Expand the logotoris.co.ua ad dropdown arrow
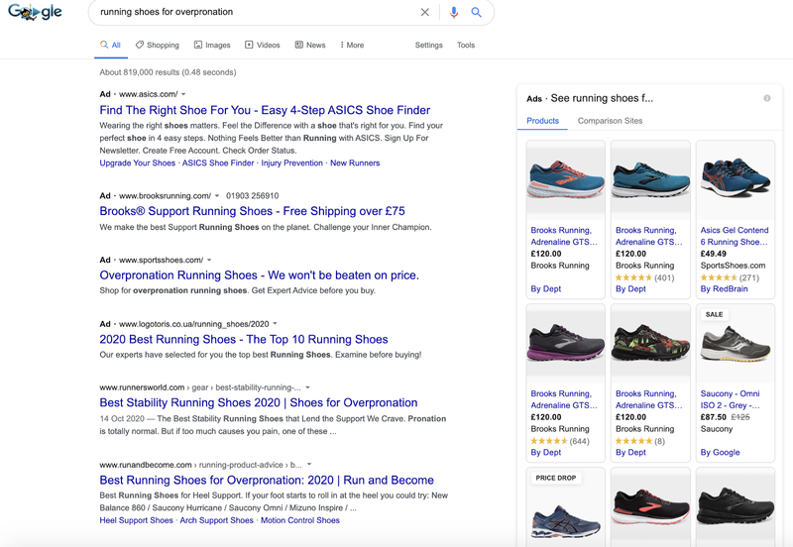The width and height of the screenshot is (793, 547). (x=276, y=324)
